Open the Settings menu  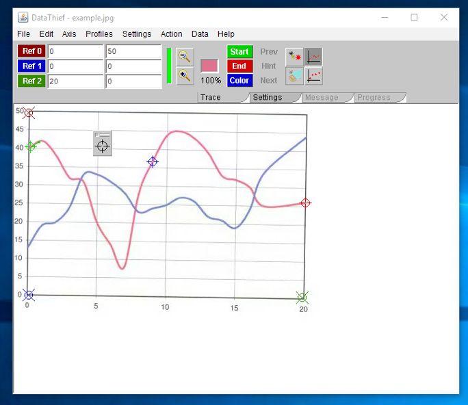click(137, 34)
